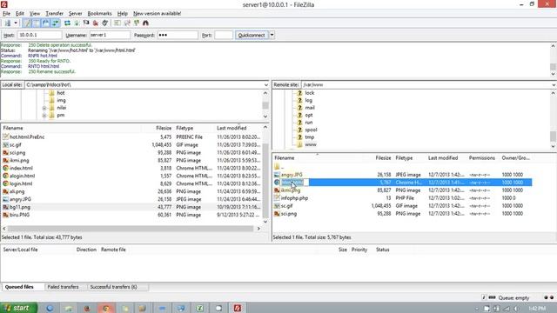Select index.html Chrome icon in local list

(x=5, y=168)
